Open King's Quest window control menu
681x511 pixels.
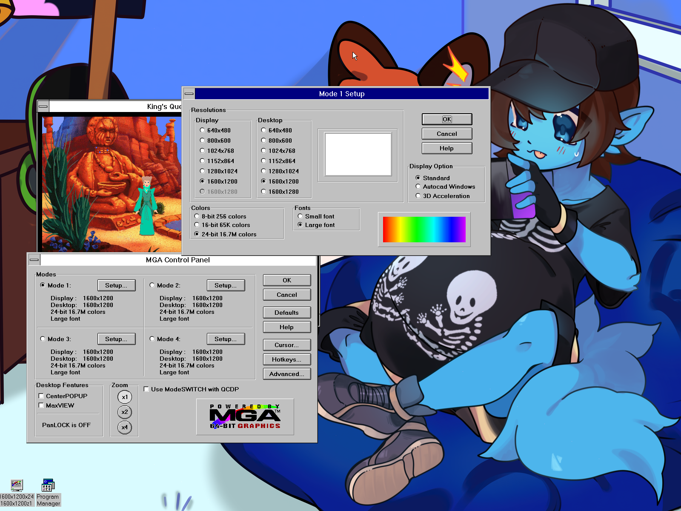[x=43, y=106]
